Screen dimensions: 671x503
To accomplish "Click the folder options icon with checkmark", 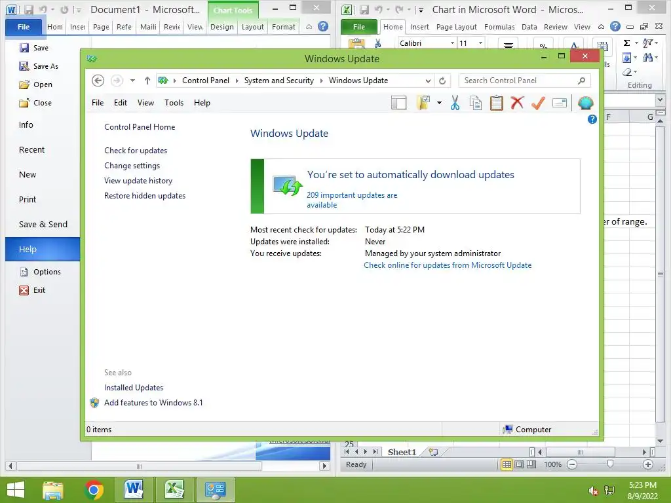I will 423,103.
